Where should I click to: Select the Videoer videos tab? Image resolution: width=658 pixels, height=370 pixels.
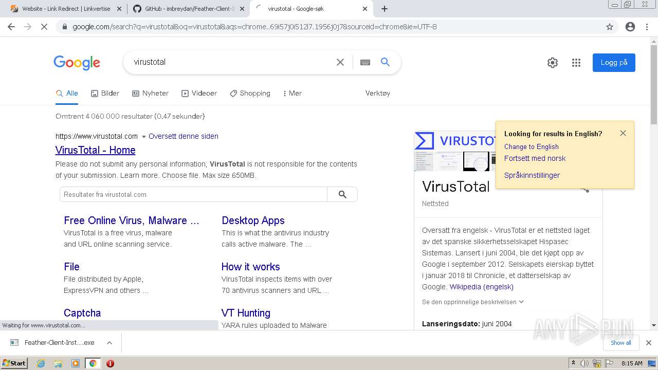coord(199,93)
